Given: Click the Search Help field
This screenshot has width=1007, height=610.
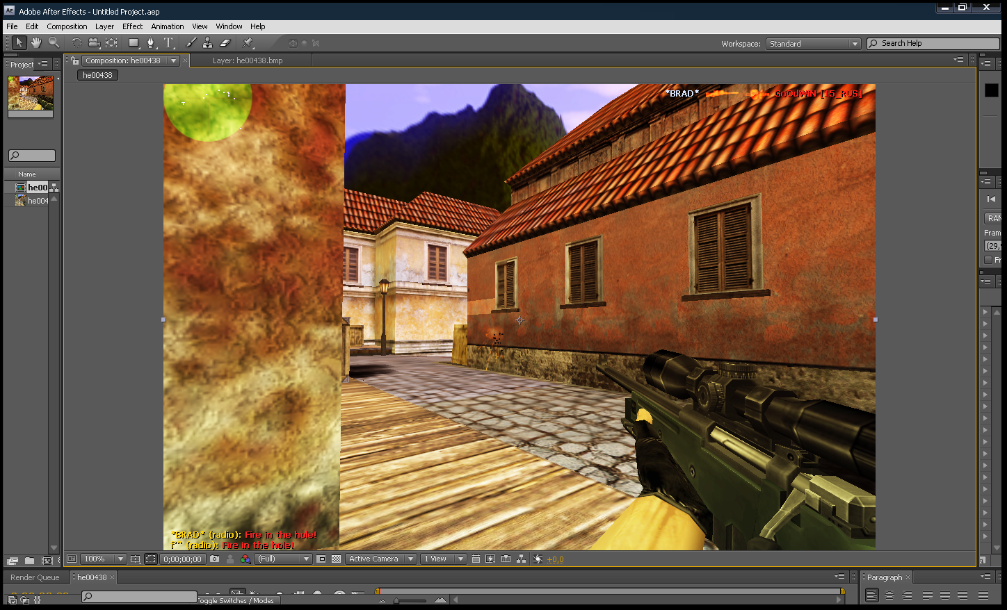Looking at the screenshot, I should pos(933,43).
